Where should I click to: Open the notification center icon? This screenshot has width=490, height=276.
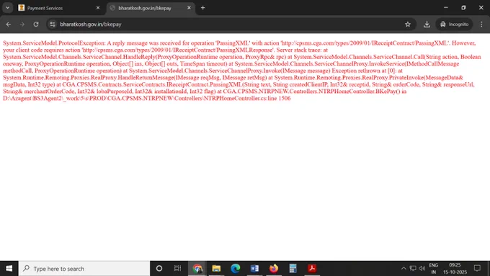click(477, 269)
